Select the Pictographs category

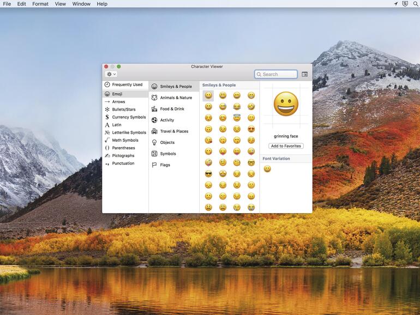click(125, 155)
